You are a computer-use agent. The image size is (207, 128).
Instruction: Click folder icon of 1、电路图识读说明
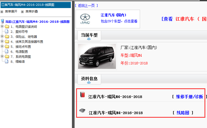point(7,27)
